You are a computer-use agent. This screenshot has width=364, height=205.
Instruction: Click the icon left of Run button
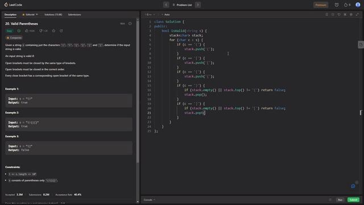click(330, 200)
